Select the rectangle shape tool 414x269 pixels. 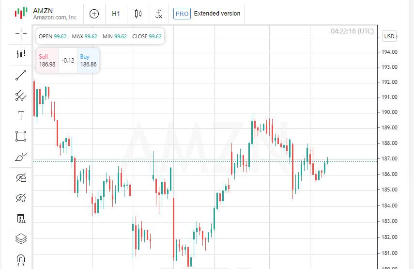21,136
